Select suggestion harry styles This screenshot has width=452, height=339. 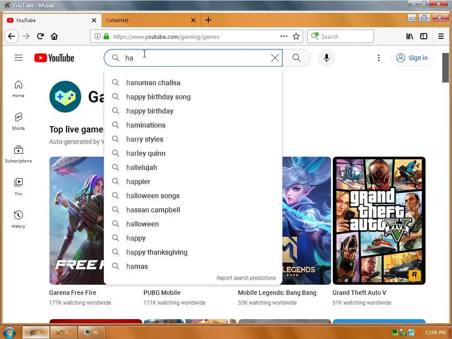click(193, 139)
